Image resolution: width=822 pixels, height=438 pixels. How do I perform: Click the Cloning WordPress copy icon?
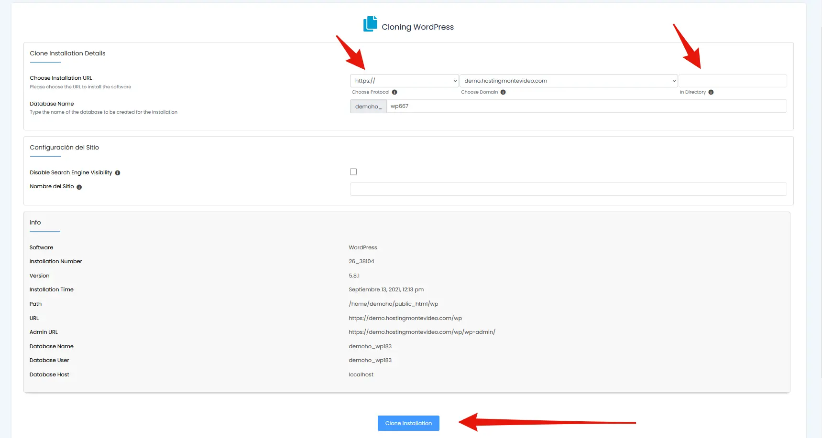pos(370,24)
